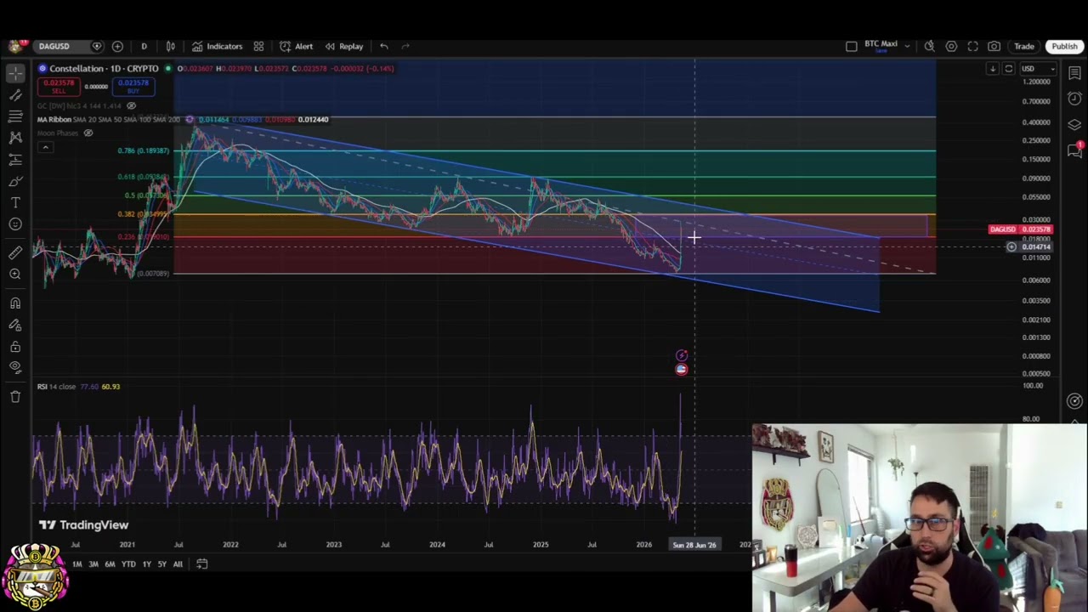Select the All time range
This screenshot has width=1088, height=612.
178,564
